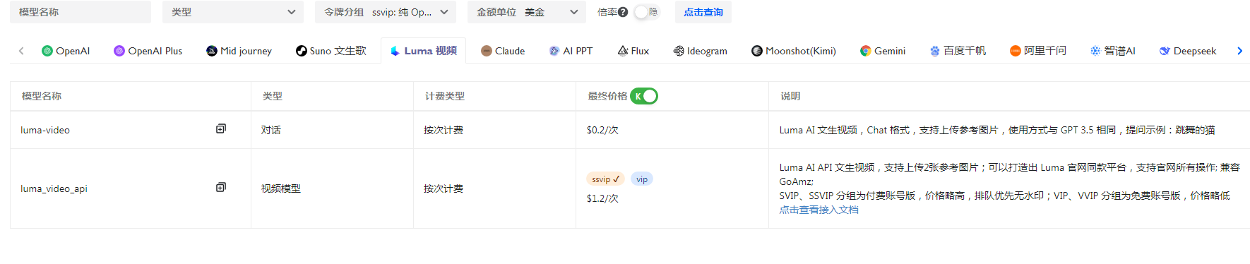Click the 说明 column header
1250x264 pixels.
1008,96
